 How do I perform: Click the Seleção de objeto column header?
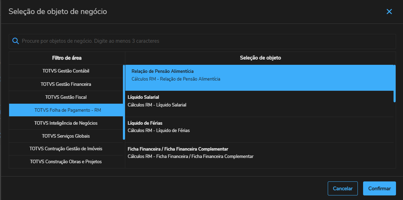tap(260, 58)
